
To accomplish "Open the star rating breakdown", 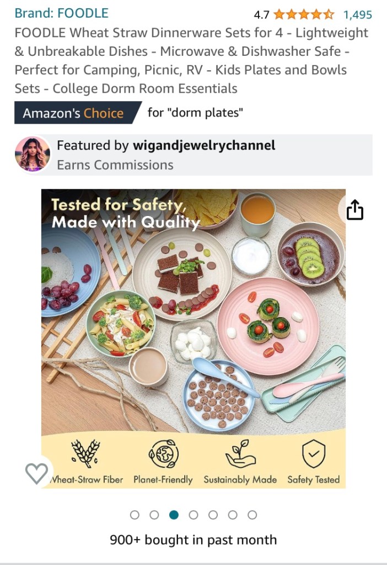I will click(x=304, y=15).
